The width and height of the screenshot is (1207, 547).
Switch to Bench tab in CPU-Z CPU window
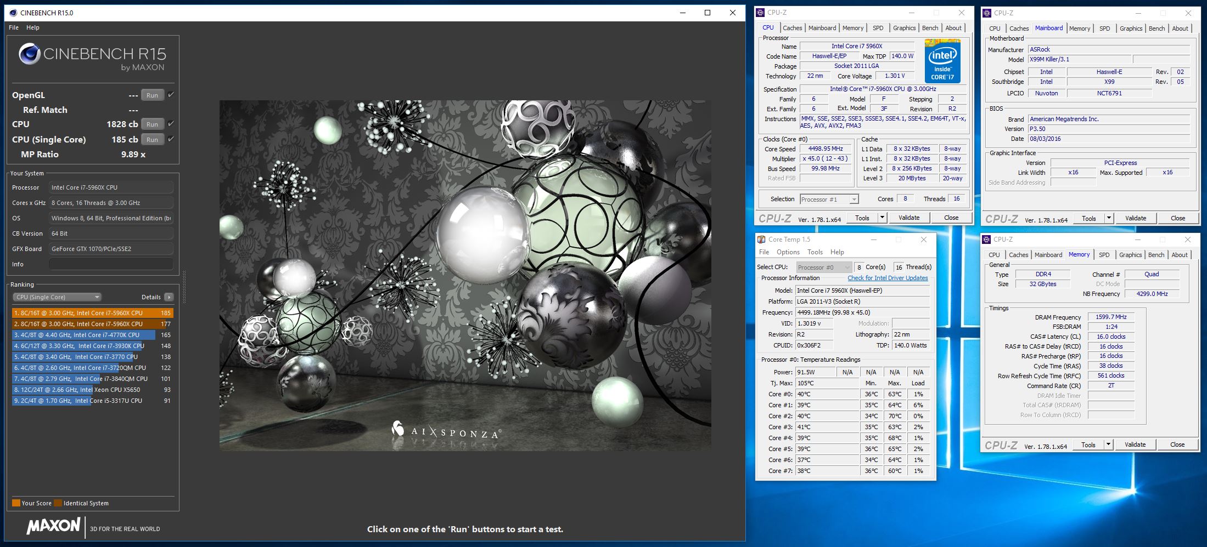[x=930, y=28]
